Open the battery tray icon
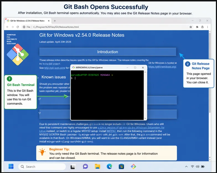This screenshot has width=217, height=173. point(203,166)
